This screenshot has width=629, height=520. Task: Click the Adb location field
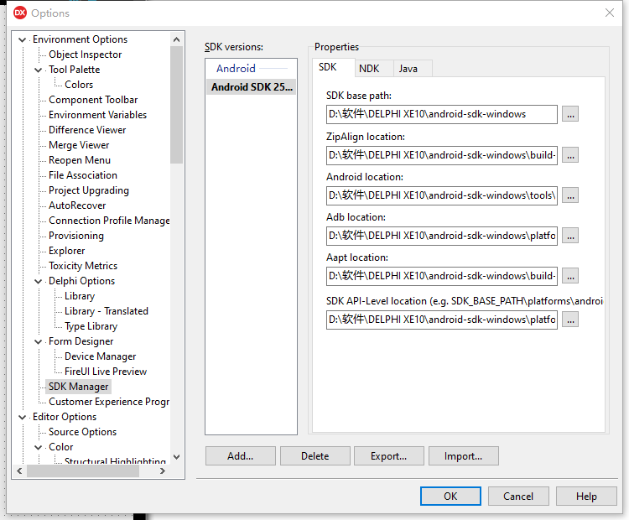tap(442, 236)
